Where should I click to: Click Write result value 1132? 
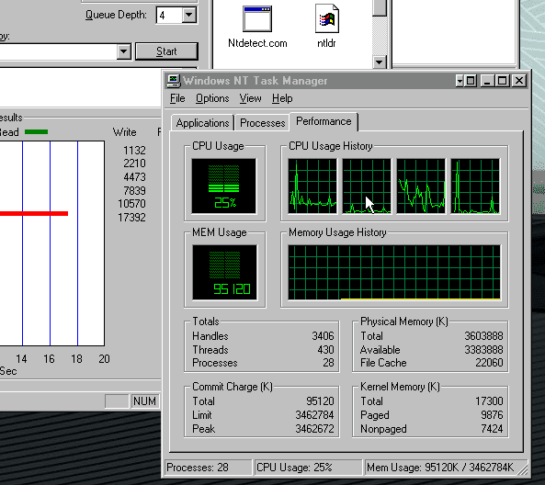[x=134, y=151]
